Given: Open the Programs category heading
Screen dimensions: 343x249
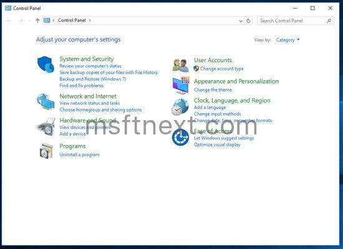Looking at the screenshot, I should click(72, 146).
